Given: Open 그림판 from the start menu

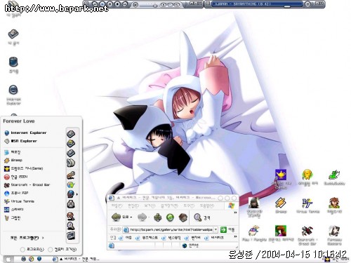Looking at the screenshot, I should tap(13, 217).
